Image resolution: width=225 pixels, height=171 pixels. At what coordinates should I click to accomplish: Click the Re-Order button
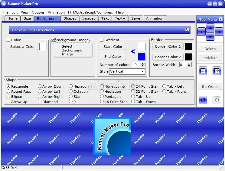(x=210, y=87)
